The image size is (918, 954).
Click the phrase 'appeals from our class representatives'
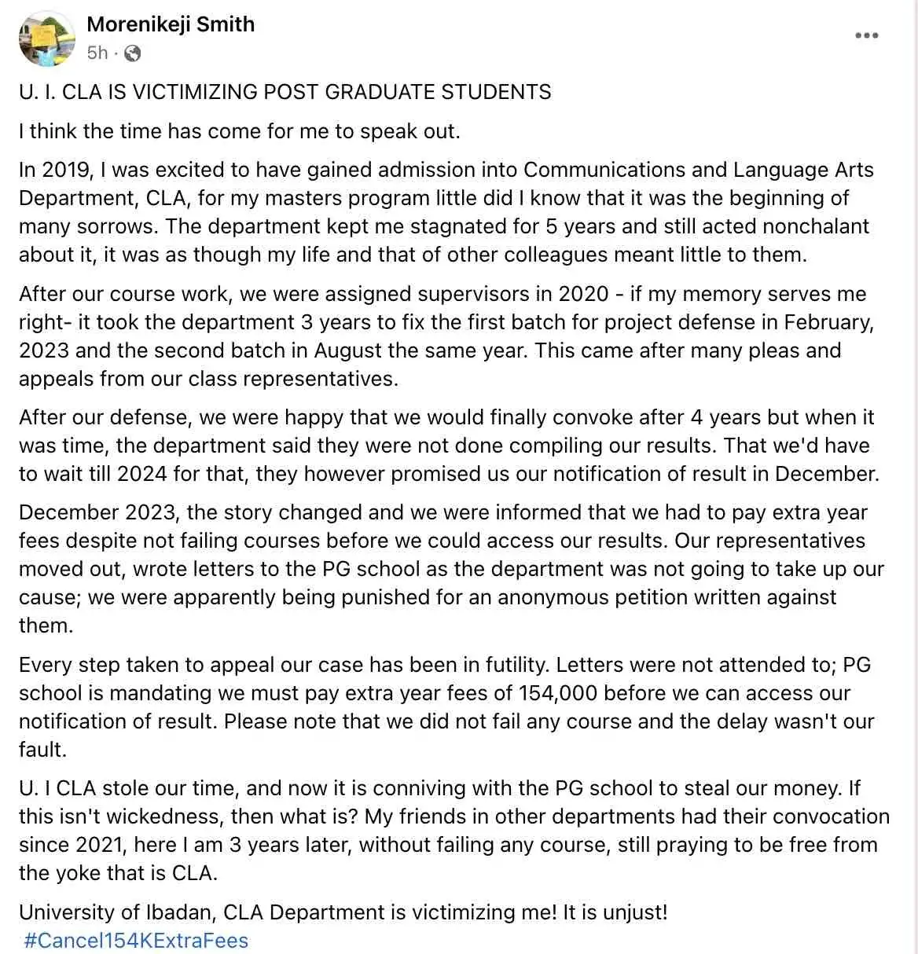click(x=208, y=379)
